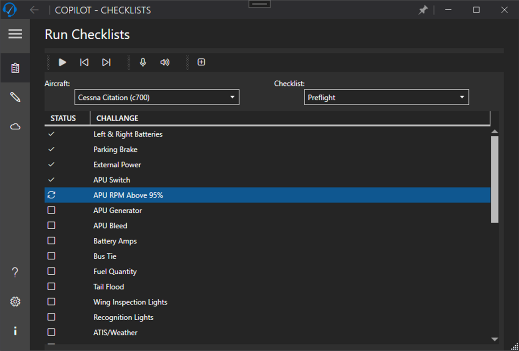Click the speaker audio output icon
The image size is (519, 351).
[x=165, y=62]
